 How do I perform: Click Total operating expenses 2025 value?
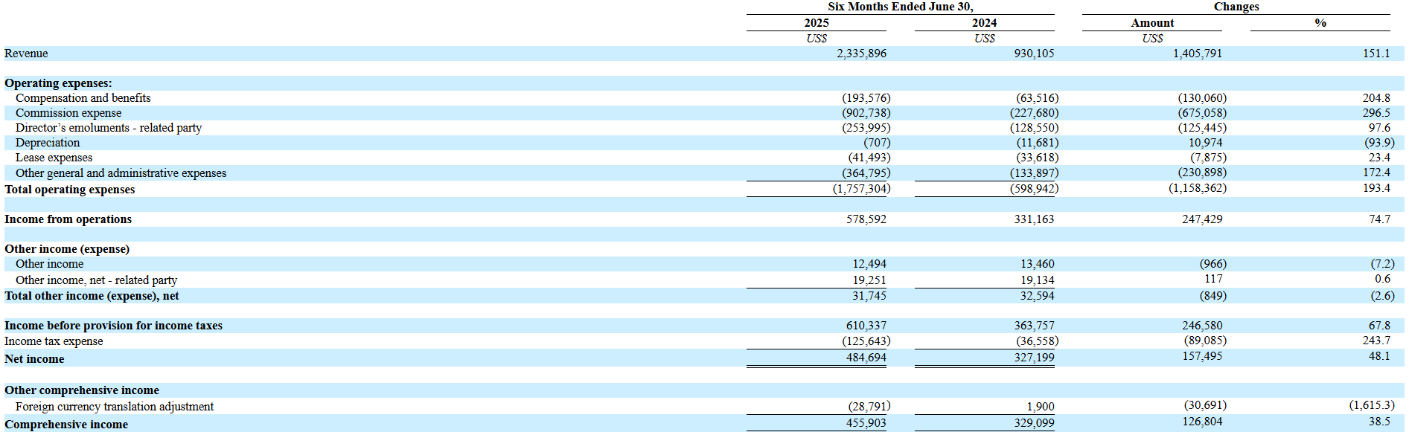point(861,189)
